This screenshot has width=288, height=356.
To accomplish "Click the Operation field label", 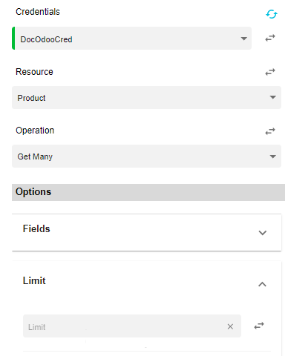I will point(35,131).
